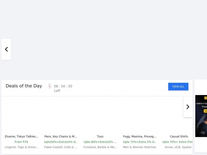The height and width of the screenshot is (155, 207).
Task: Select the Toys deal title
Action: [x=100, y=136]
